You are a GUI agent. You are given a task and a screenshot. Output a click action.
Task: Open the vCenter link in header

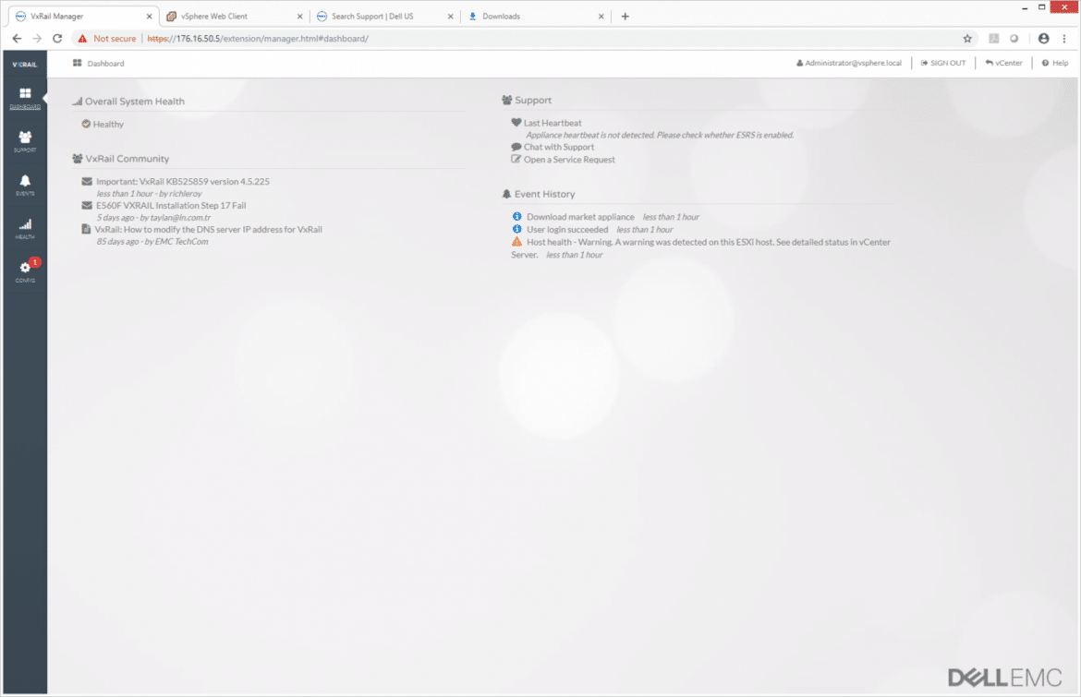1003,63
